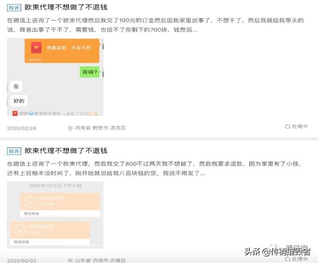Click date 2020/02/03
This screenshot has height=263, width=318.
pyautogui.click(x=22, y=260)
